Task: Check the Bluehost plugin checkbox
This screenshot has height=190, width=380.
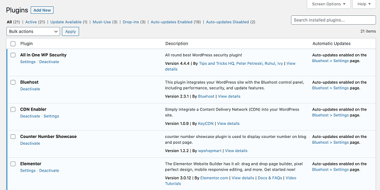Action: tap(13, 83)
